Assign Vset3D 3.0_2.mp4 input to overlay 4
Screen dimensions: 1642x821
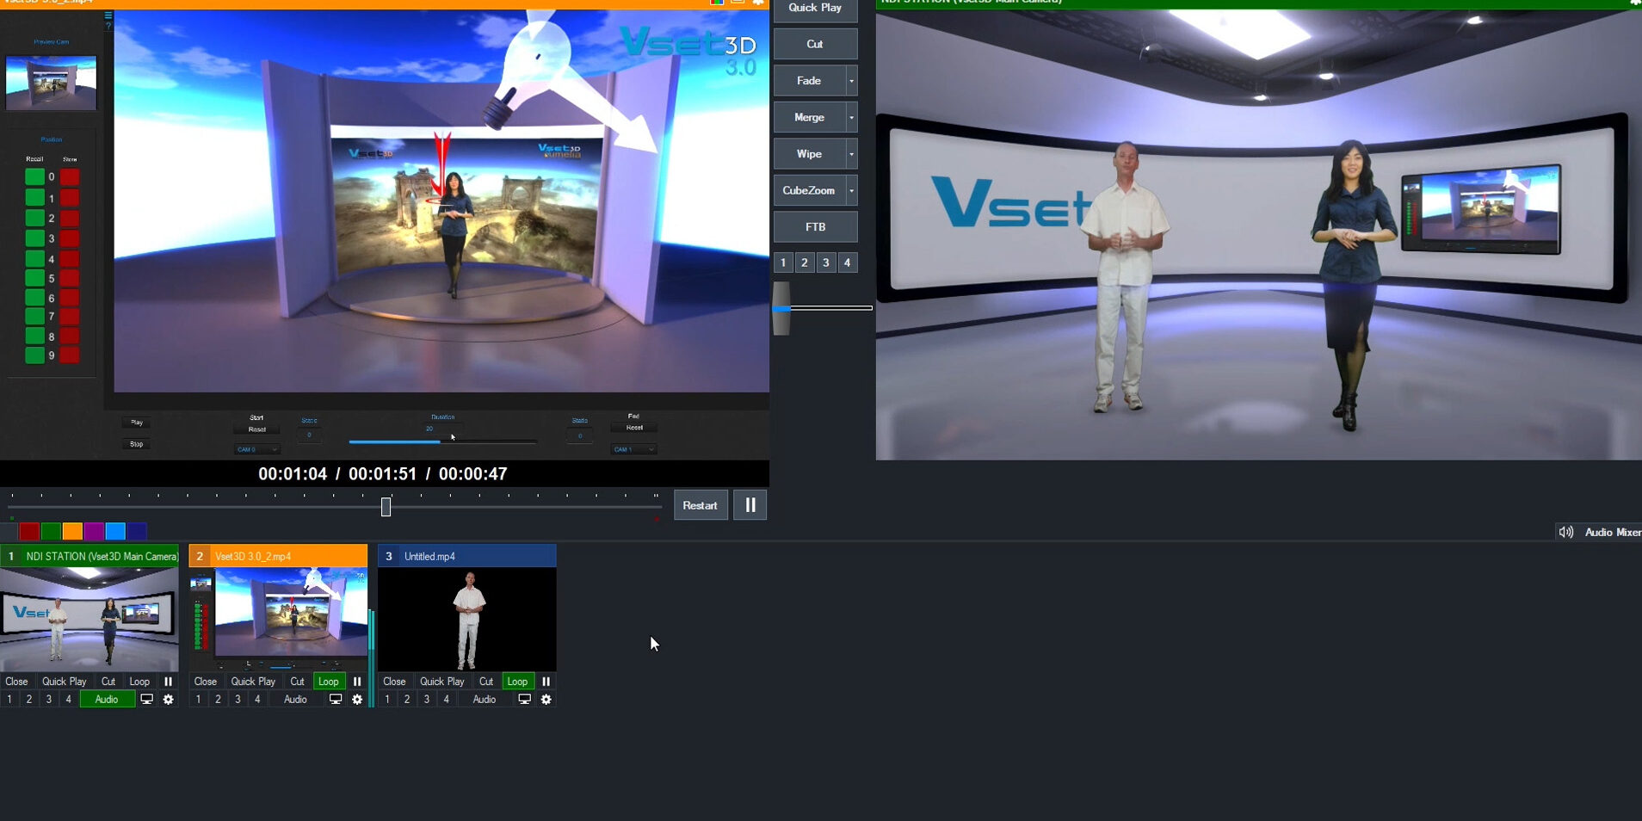click(x=257, y=700)
